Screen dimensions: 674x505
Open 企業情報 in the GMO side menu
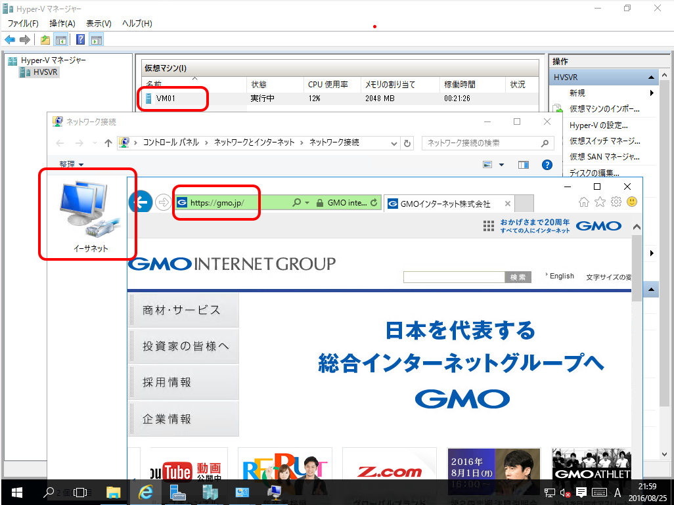[183, 419]
